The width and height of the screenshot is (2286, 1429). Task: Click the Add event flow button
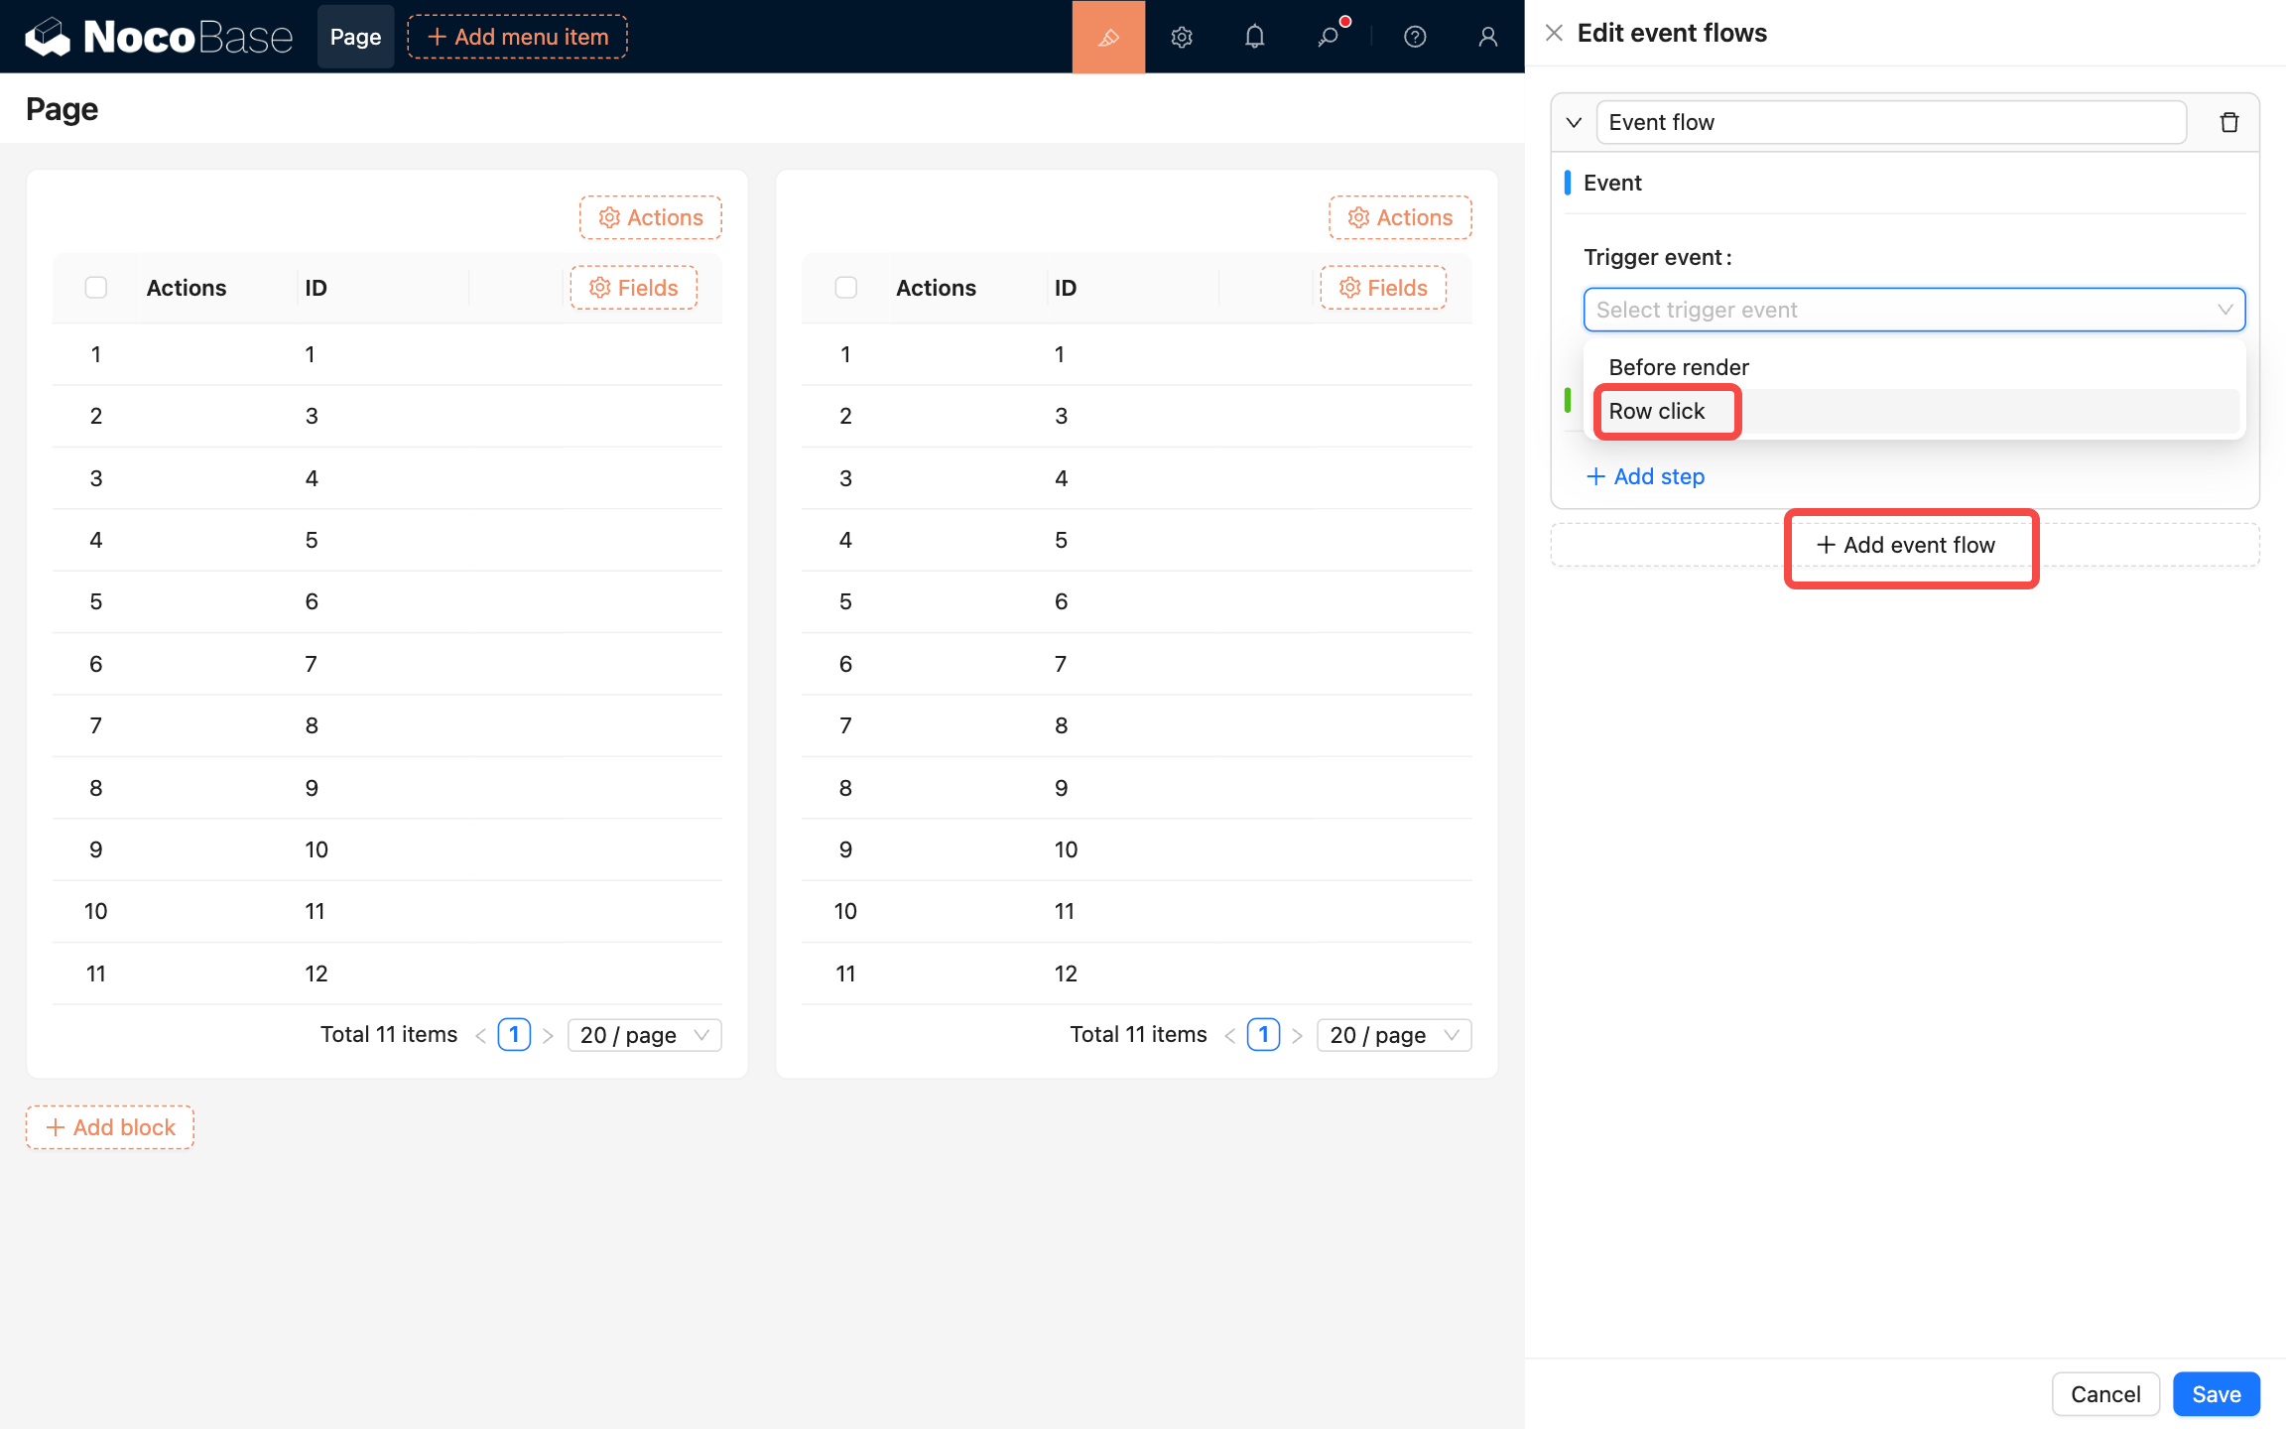1906,545
